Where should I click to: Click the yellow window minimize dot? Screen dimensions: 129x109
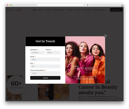click(x=9, y=5)
